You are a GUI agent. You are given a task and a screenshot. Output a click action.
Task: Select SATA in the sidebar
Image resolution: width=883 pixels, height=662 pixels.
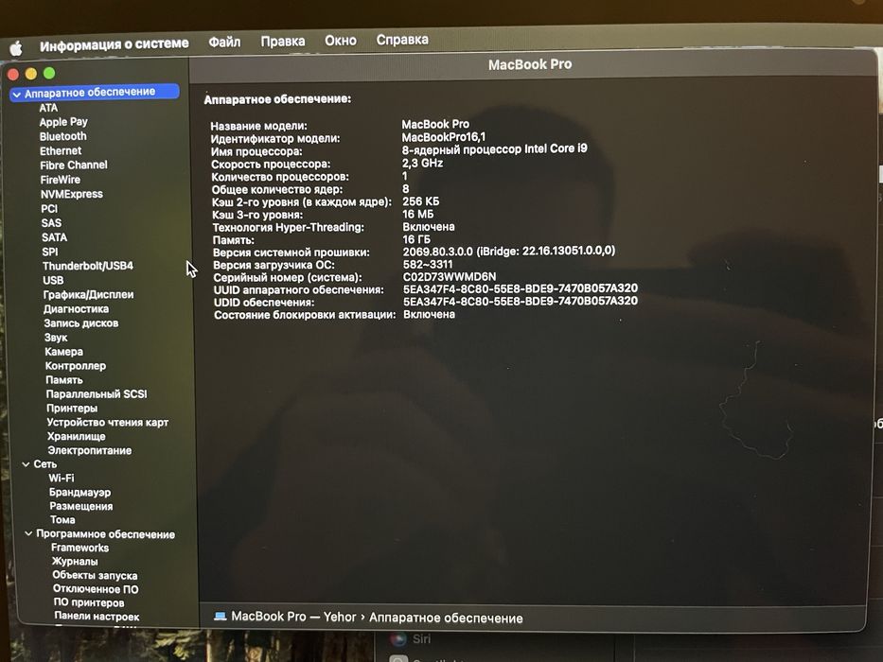[55, 237]
